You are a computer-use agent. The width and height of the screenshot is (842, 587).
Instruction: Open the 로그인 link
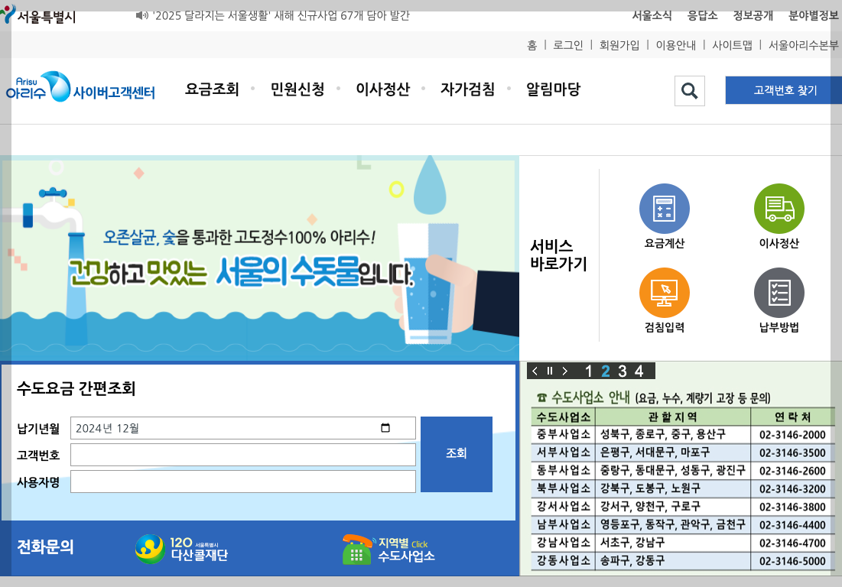pyautogui.click(x=567, y=45)
